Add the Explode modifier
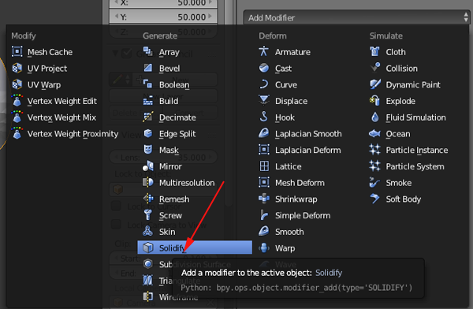473x309 pixels. coord(400,101)
